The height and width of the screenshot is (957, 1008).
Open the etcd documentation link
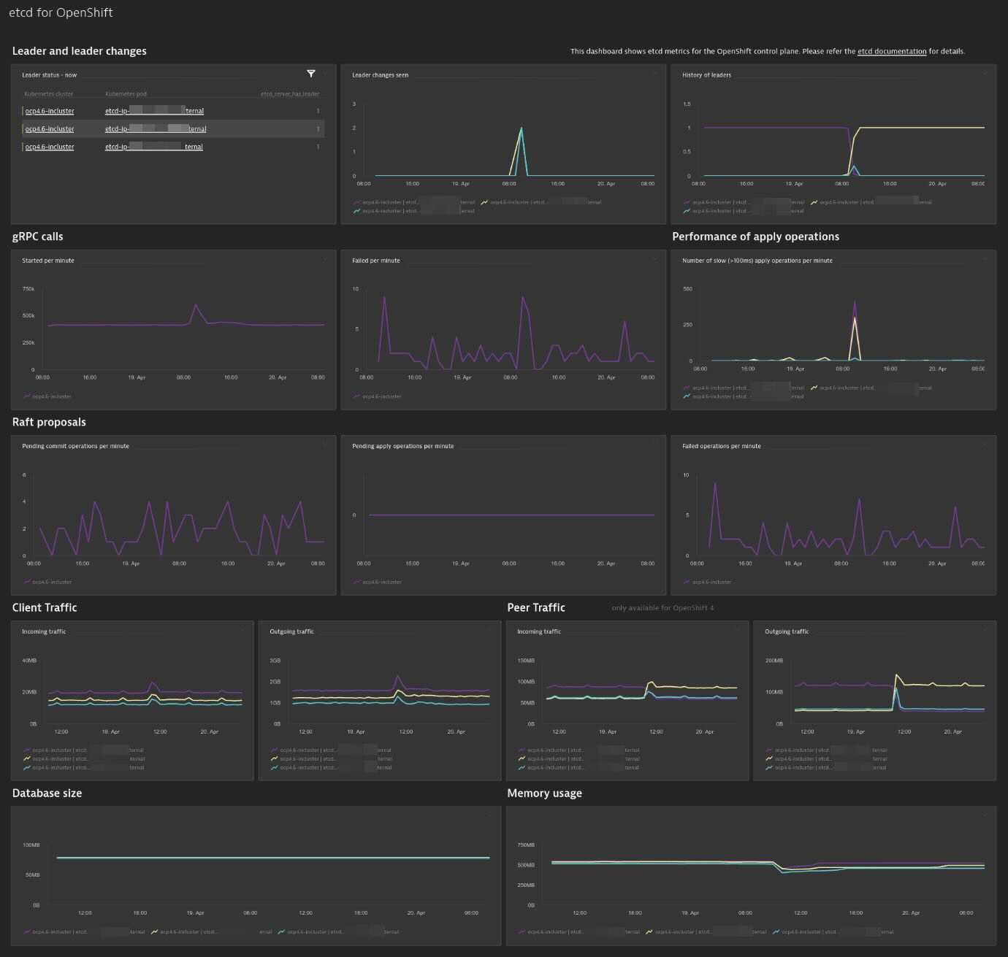tap(892, 51)
